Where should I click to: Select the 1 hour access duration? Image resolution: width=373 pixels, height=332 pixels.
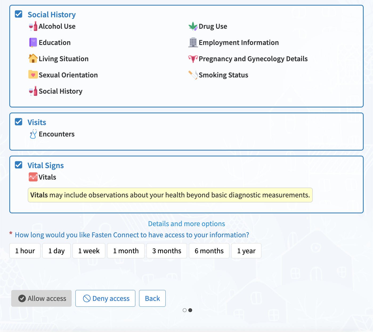pos(25,251)
